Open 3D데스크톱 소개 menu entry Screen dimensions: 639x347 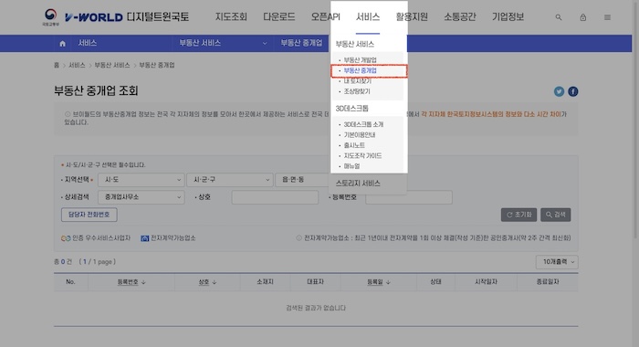pyautogui.click(x=363, y=124)
